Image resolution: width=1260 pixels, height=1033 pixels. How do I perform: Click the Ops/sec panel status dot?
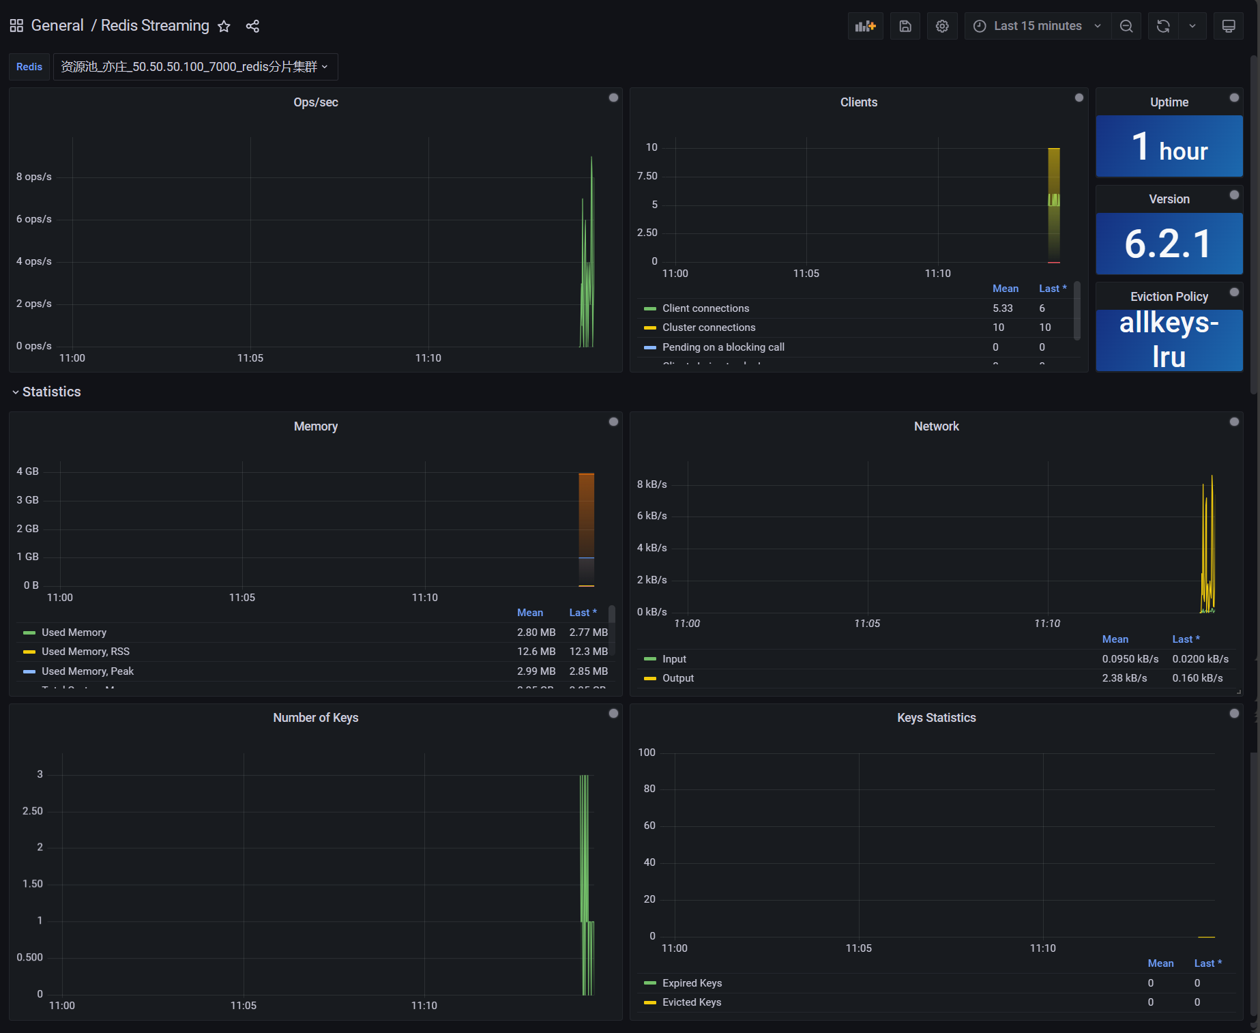point(613,98)
